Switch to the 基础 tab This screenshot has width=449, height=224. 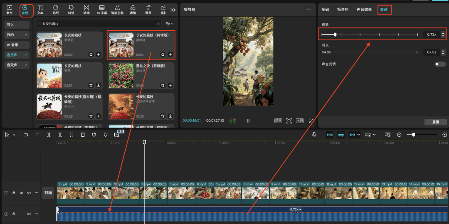[325, 10]
